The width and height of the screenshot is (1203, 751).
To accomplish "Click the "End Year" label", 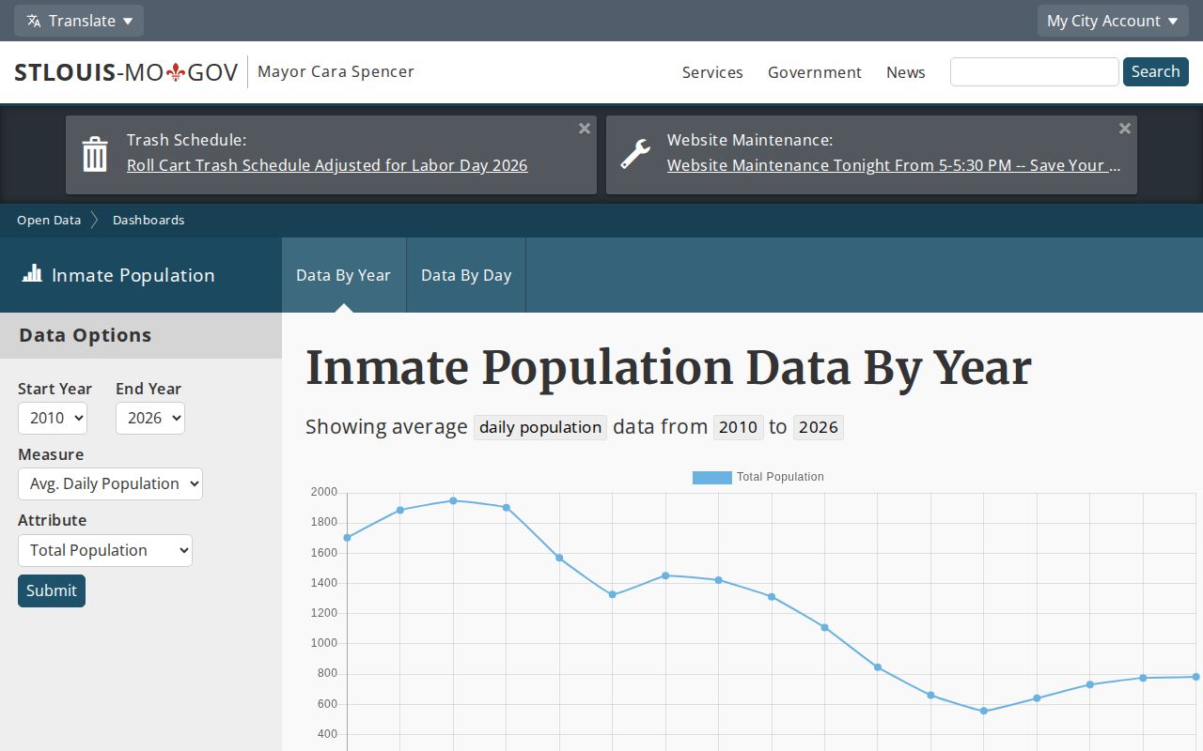I will [x=148, y=389].
